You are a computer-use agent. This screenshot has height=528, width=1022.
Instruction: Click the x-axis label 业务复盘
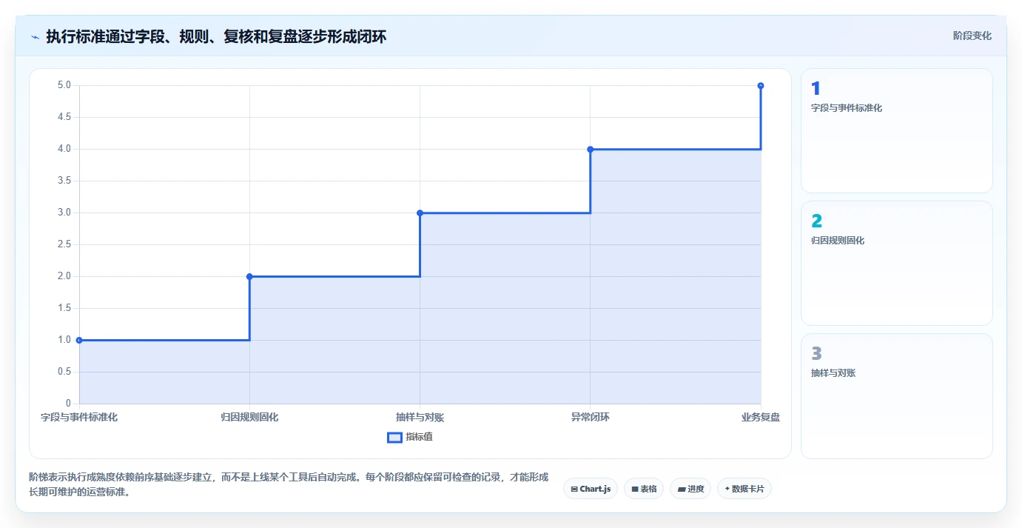pyautogui.click(x=761, y=417)
